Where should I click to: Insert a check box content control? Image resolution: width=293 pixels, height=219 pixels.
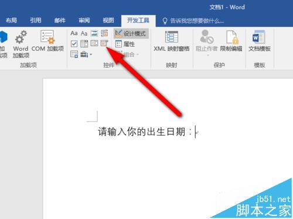[74, 44]
